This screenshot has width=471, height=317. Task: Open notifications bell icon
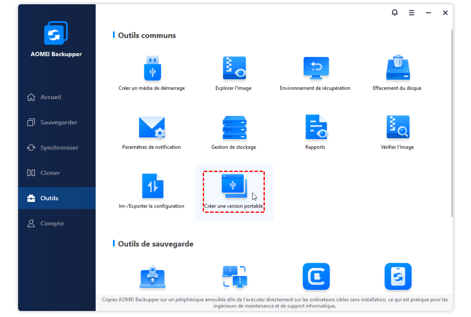pyautogui.click(x=395, y=12)
